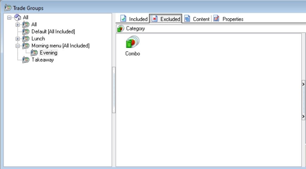This screenshot has height=169, width=306.
Task: Collapse the root All tree node
Action: (x=10, y=17)
